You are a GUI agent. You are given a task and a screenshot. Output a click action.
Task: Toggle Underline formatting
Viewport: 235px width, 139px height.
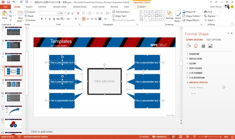pyautogui.click(x=50, y=19)
